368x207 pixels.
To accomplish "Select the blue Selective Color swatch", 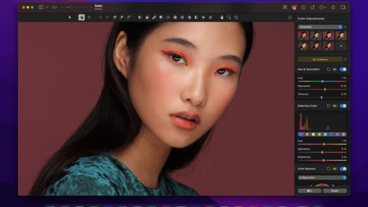I will (x=331, y=134).
